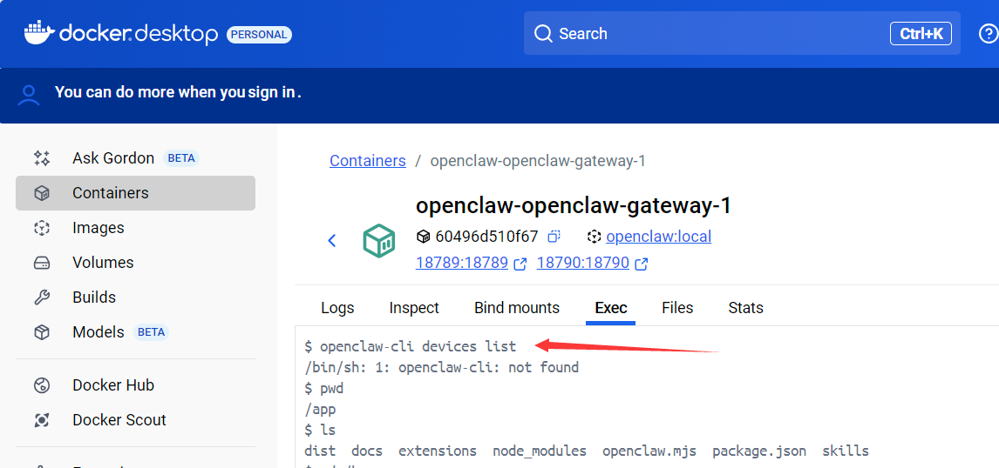Switch to the Inspect tab
The image size is (999, 468).
(x=414, y=308)
